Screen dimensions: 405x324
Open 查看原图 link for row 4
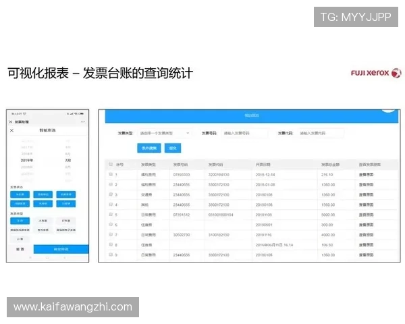pyautogui.click(x=367, y=205)
